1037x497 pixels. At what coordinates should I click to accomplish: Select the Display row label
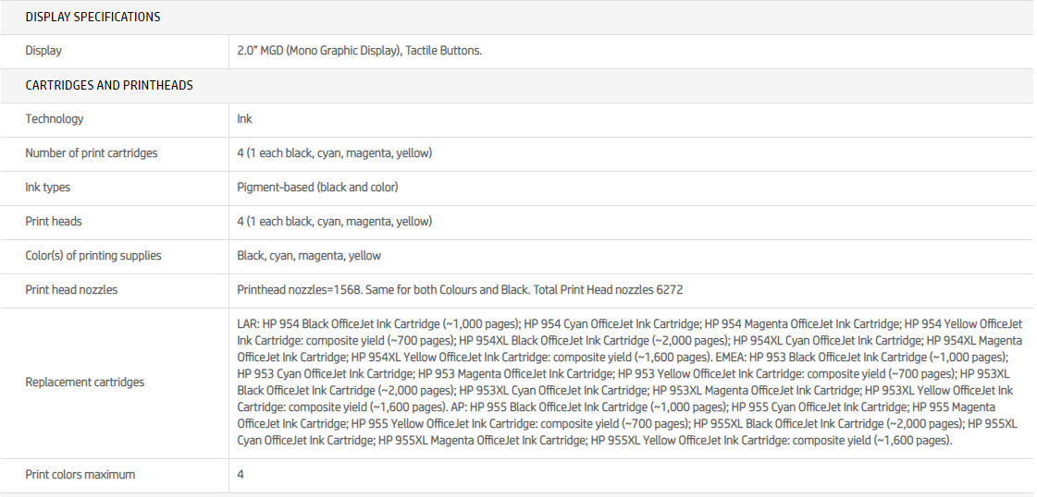43,51
